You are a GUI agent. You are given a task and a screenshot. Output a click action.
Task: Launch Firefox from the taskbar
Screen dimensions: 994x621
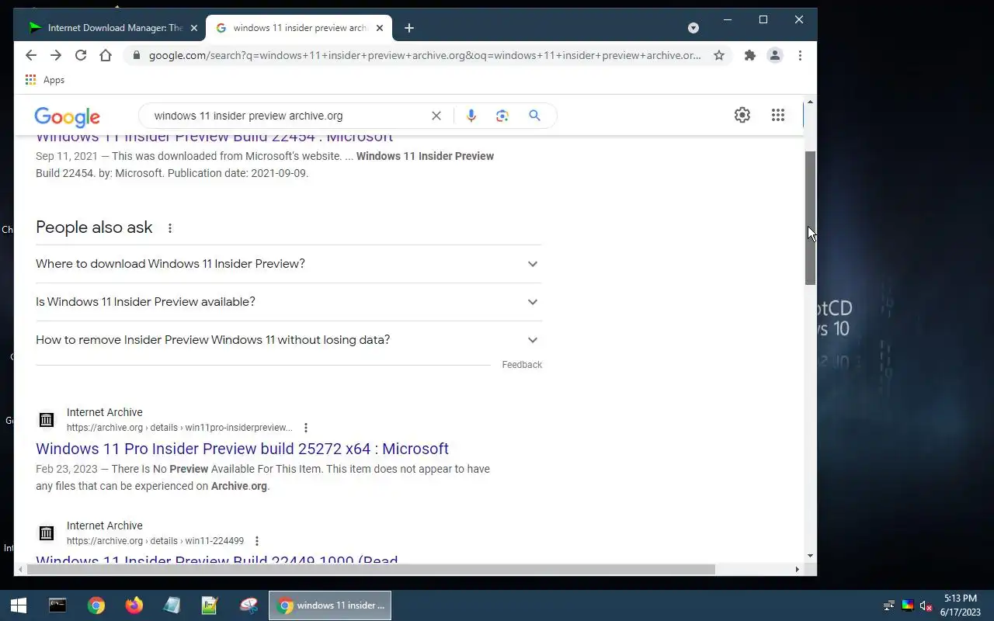134,605
